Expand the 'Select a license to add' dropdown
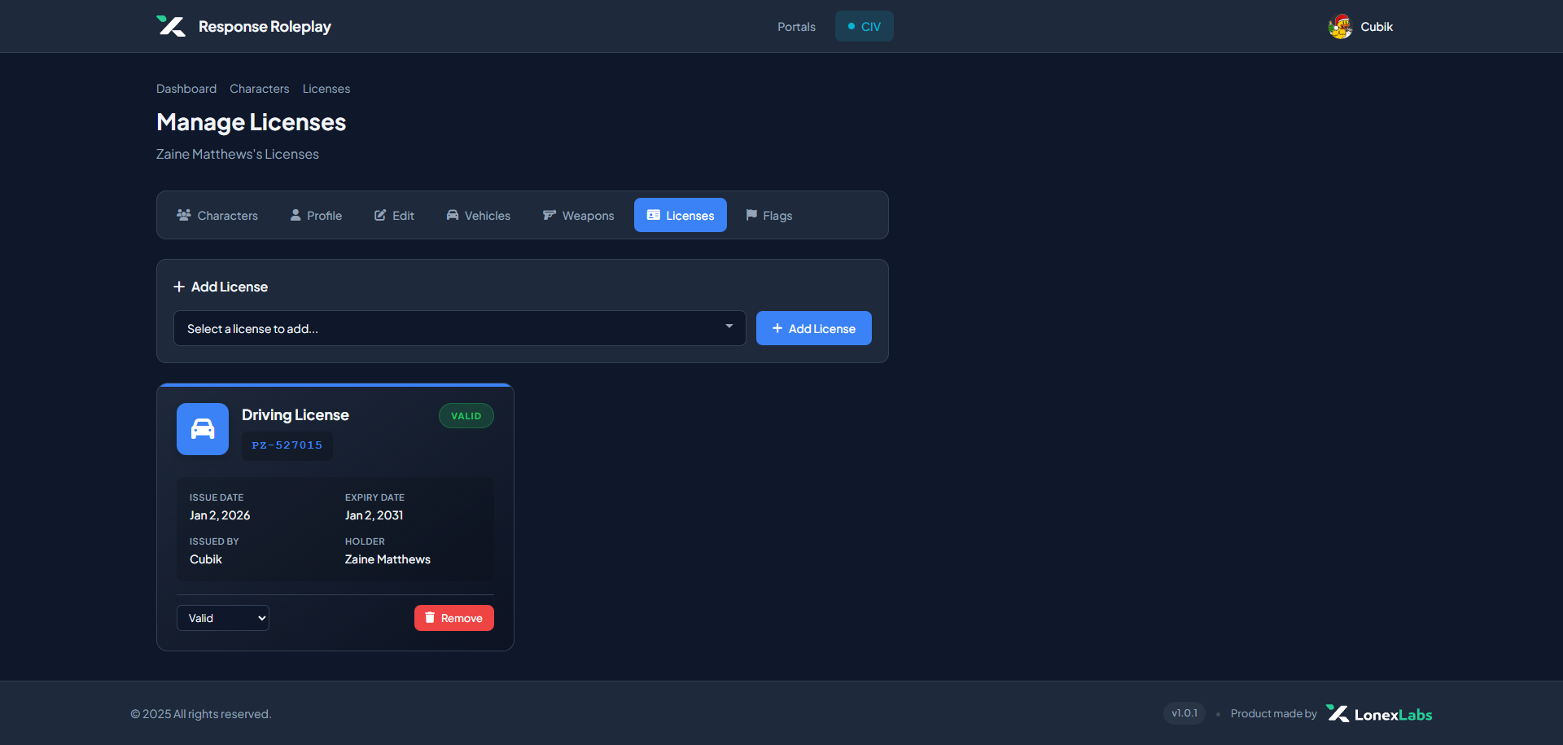Screen dimensions: 1563x745 [x=460, y=328]
